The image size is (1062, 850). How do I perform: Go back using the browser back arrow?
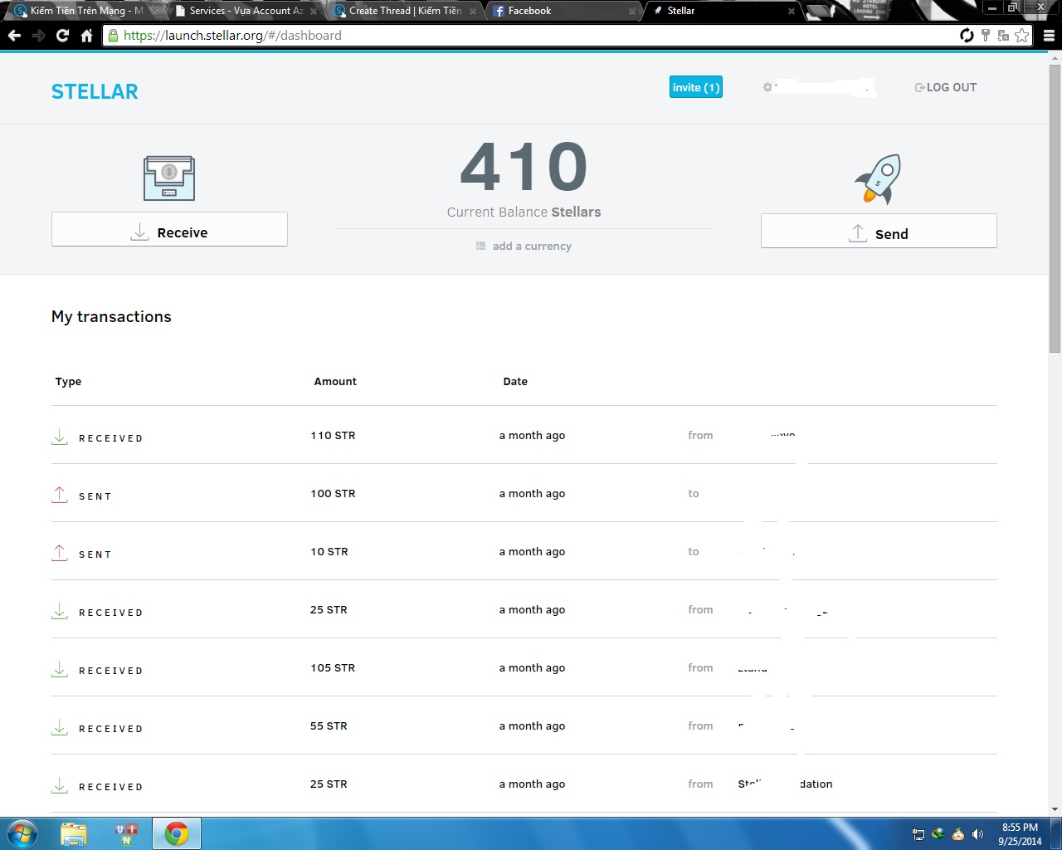click(14, 36)
